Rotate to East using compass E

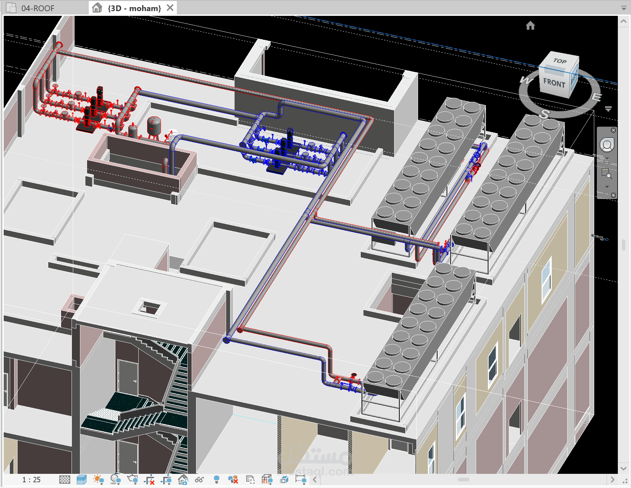596,97
